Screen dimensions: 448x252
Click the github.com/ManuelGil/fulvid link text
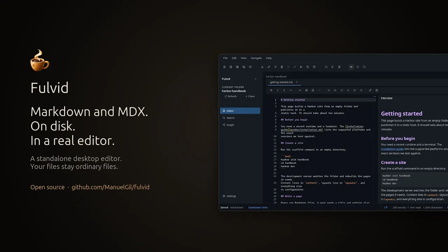point(111,187)
